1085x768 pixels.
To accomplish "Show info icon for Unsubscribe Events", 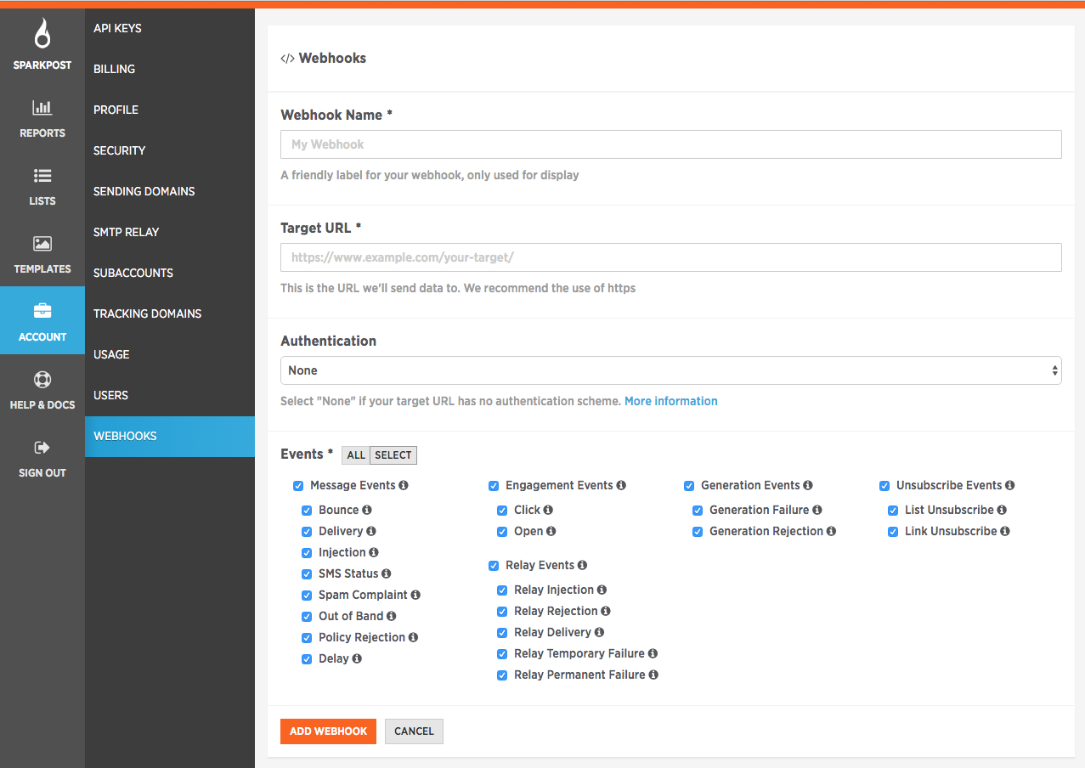I will (x=1010, y=485).
